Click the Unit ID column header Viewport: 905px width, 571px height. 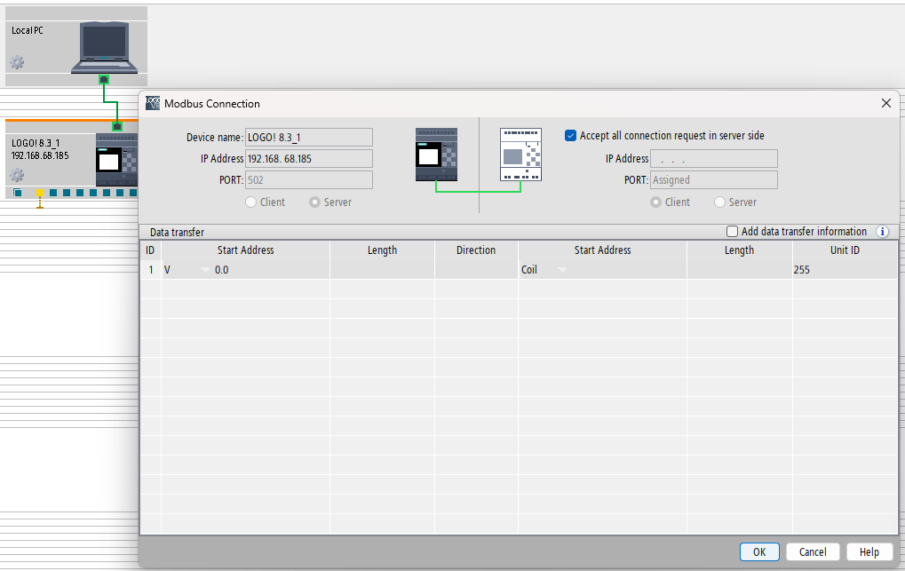844,250
